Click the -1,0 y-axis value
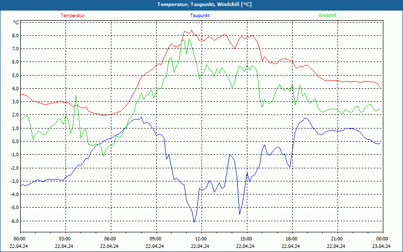Viewport: 403px width, 252px height. (15, 155)
